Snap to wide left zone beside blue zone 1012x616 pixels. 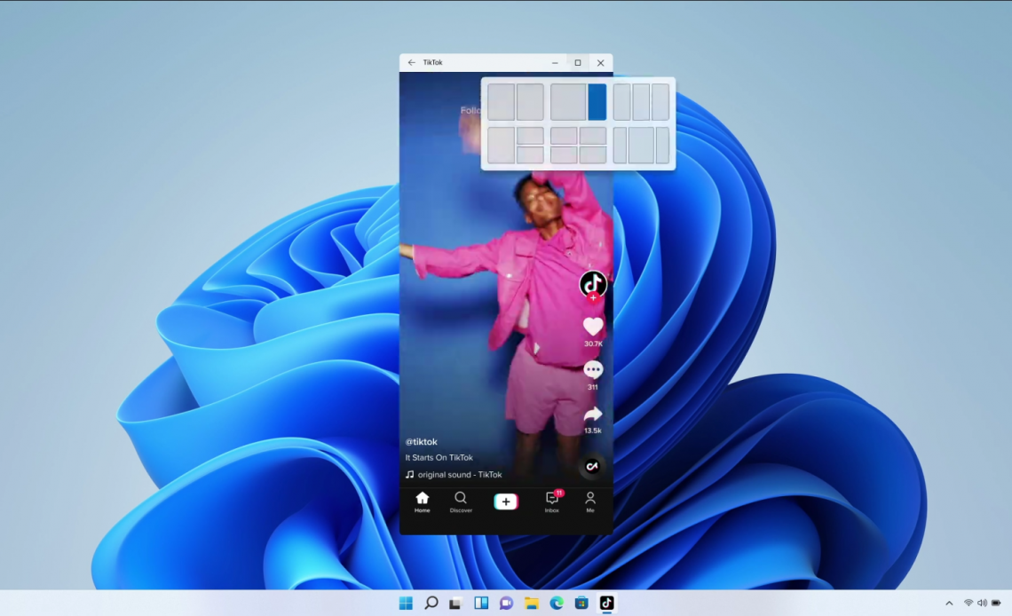tap(568, 102)
